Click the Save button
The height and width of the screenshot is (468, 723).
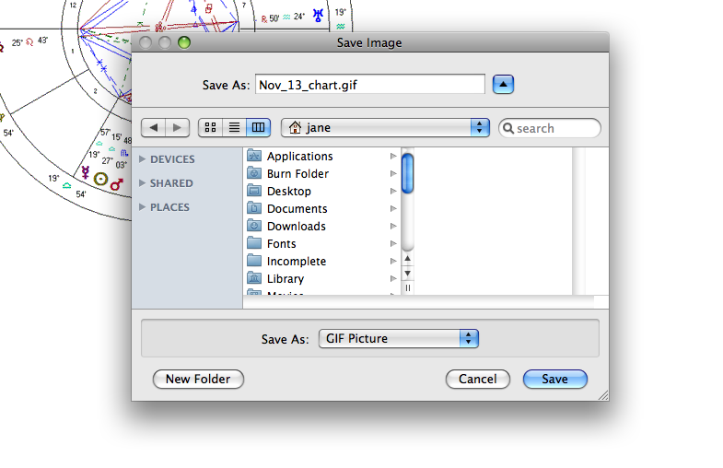coord(555,380)
